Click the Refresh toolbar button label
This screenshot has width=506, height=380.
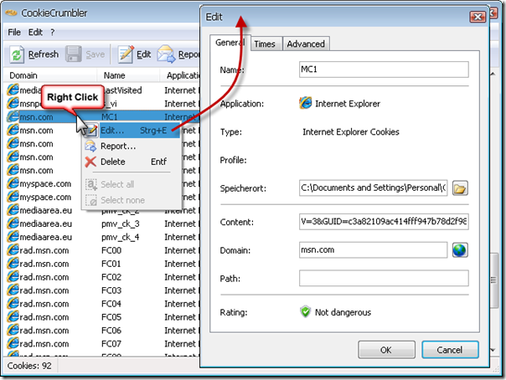44,54
